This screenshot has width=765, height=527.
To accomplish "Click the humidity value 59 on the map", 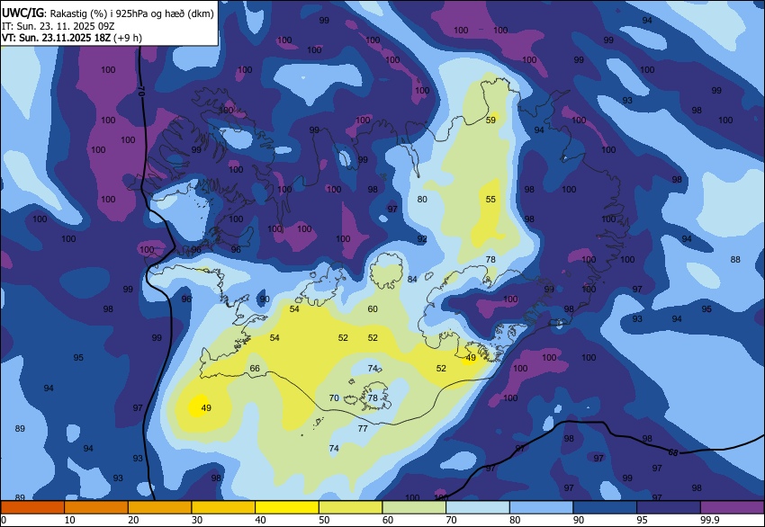I will coord(490,120).
